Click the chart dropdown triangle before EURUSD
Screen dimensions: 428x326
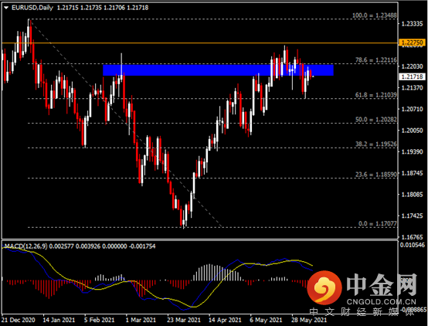pos(6,8)
